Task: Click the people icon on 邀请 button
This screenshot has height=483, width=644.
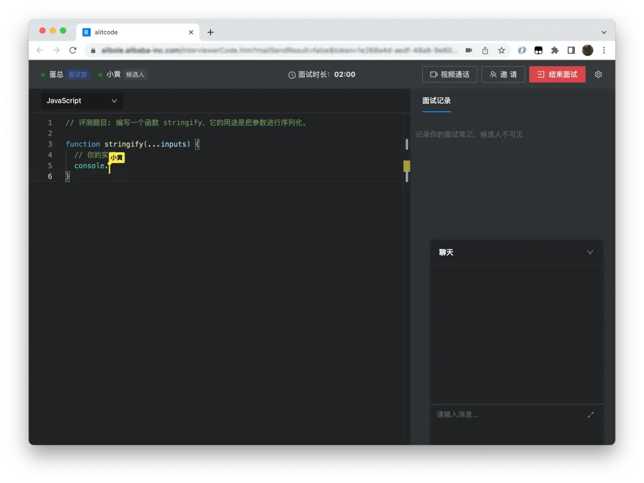Action: tap(493, 74)
